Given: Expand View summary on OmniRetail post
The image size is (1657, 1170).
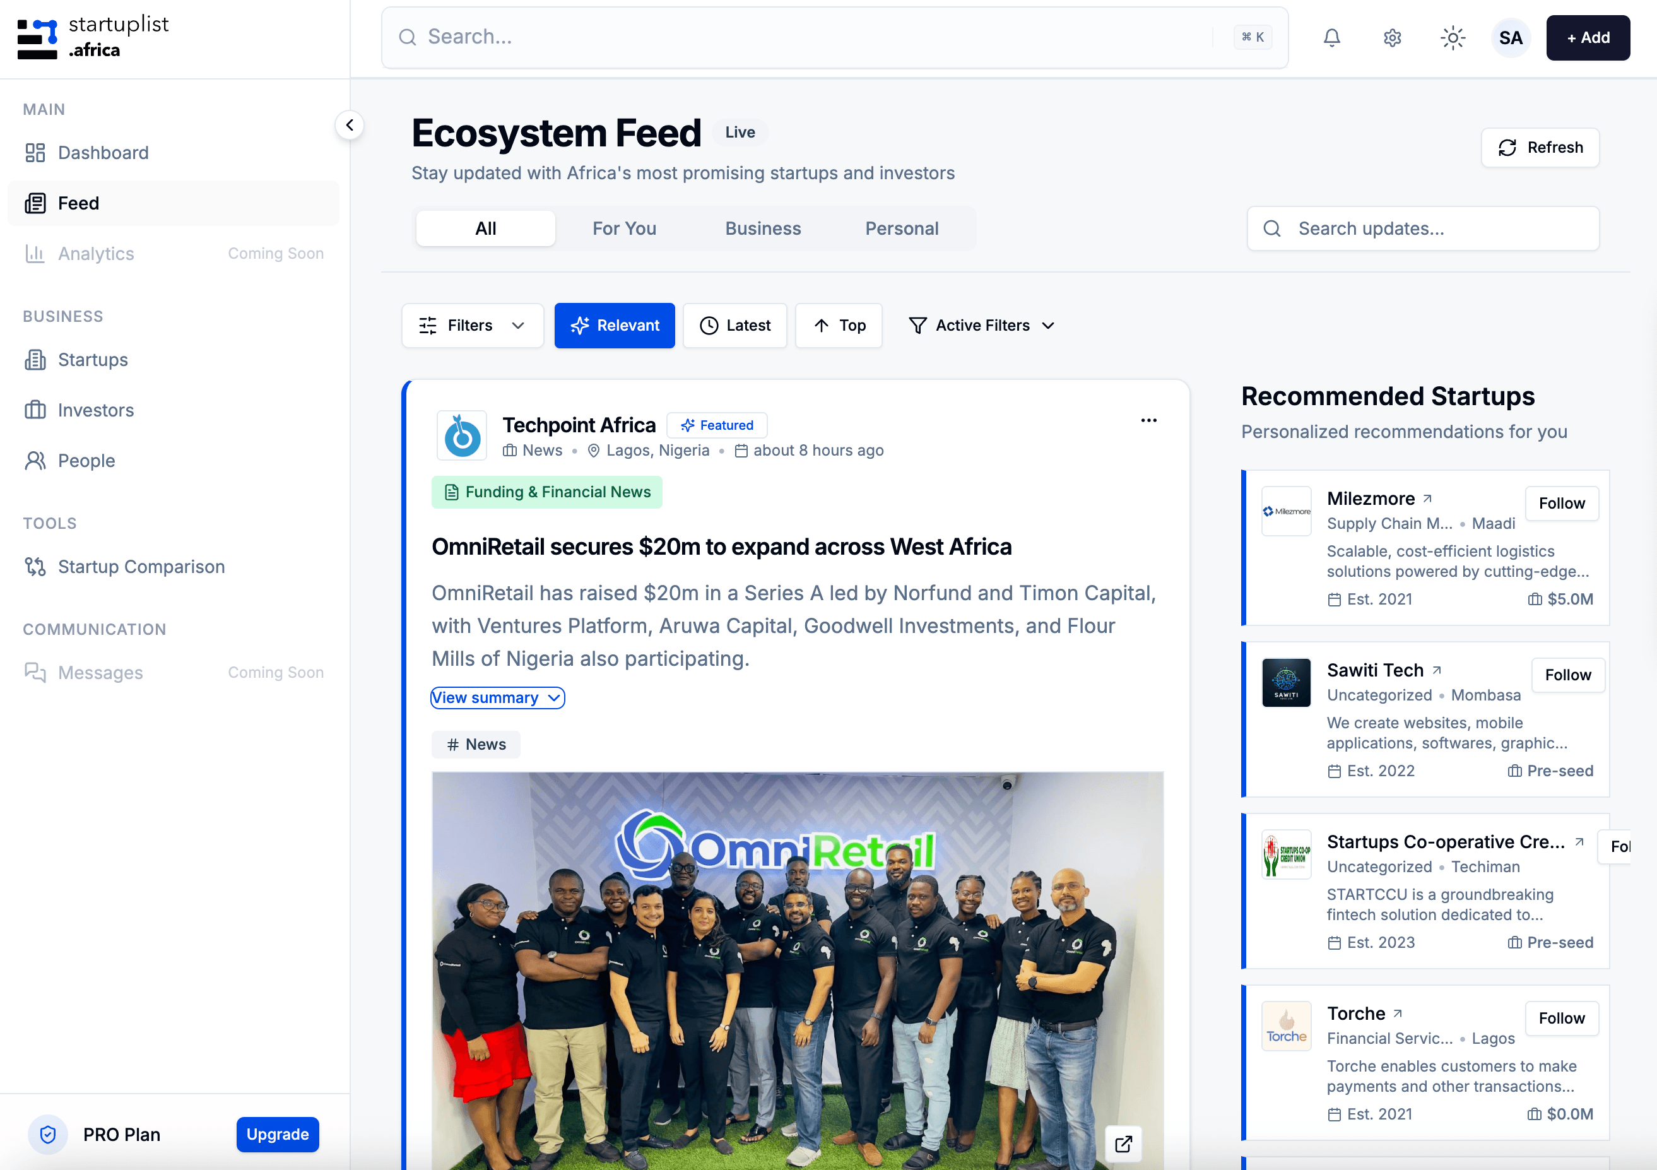Looking at the screenshot, I should point(497,698).
